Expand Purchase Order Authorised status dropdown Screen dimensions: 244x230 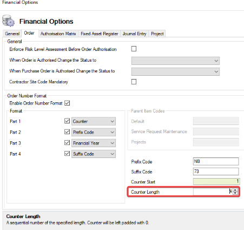point(175,71)
